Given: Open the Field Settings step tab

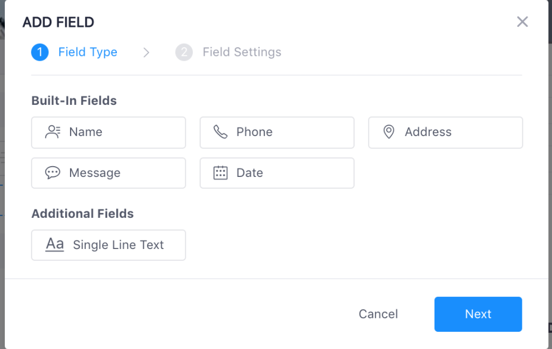Looking at the screenshot, I should 242,52.
